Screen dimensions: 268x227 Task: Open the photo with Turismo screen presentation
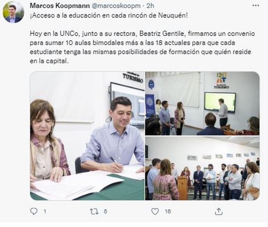202,103
